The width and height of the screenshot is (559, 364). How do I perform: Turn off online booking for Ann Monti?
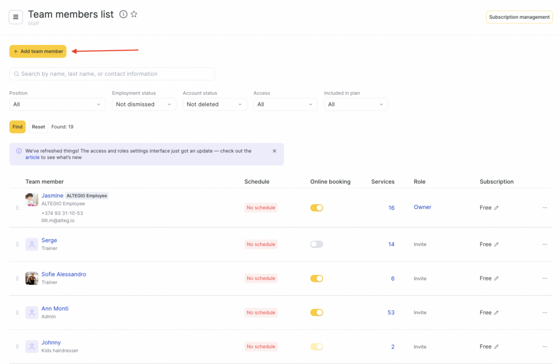[x=317, y=313]
